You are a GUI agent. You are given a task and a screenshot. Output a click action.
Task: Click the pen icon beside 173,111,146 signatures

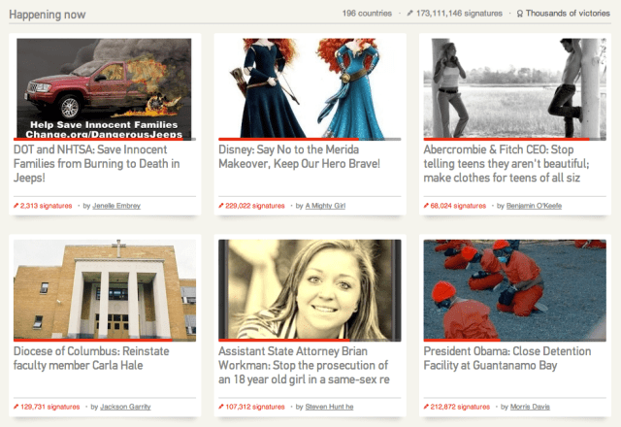(409, 14)
